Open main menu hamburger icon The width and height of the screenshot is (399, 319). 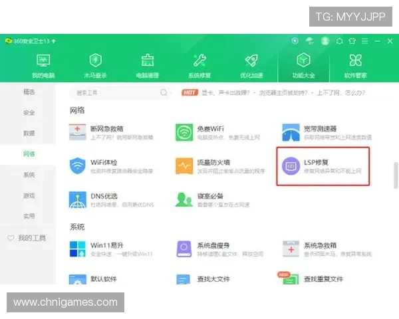click(x=364, y=41)
